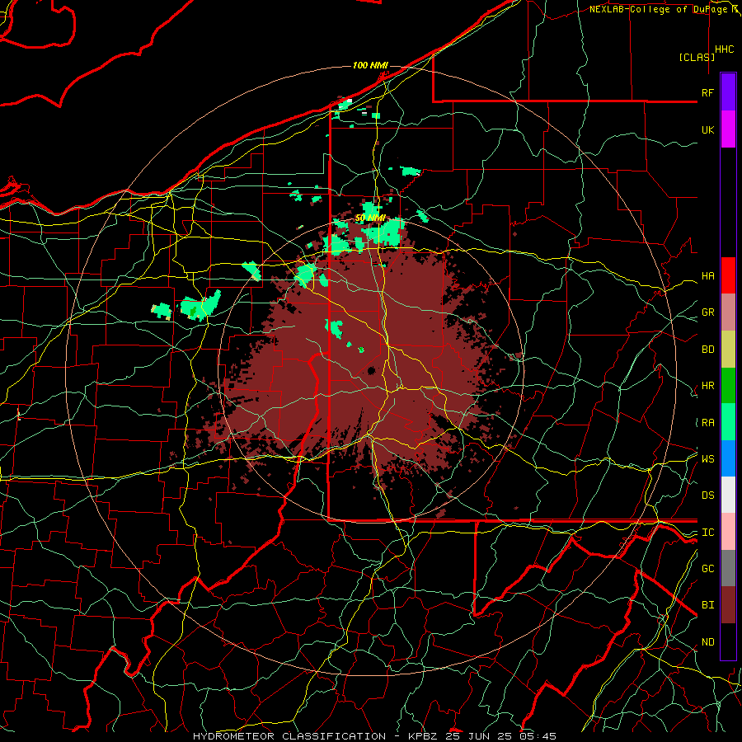Click the HA legend label text

(x=707, y=276)
